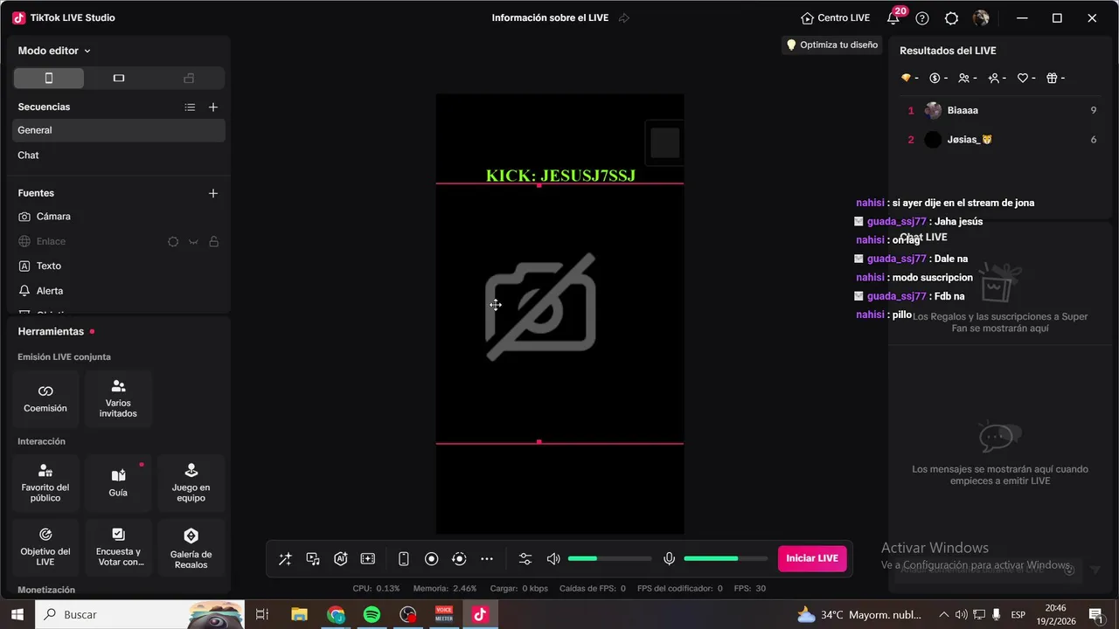Screen dimensions: 1119x629
Task: Adjust the speaker volume slider
Action: coord(610,559)
